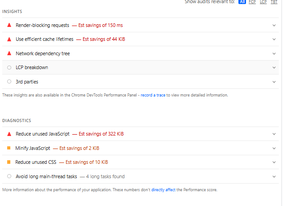Expand the Use efficient cache lifetimes chevron
Screen dimensions: 286x206
[x=274, y=39]
